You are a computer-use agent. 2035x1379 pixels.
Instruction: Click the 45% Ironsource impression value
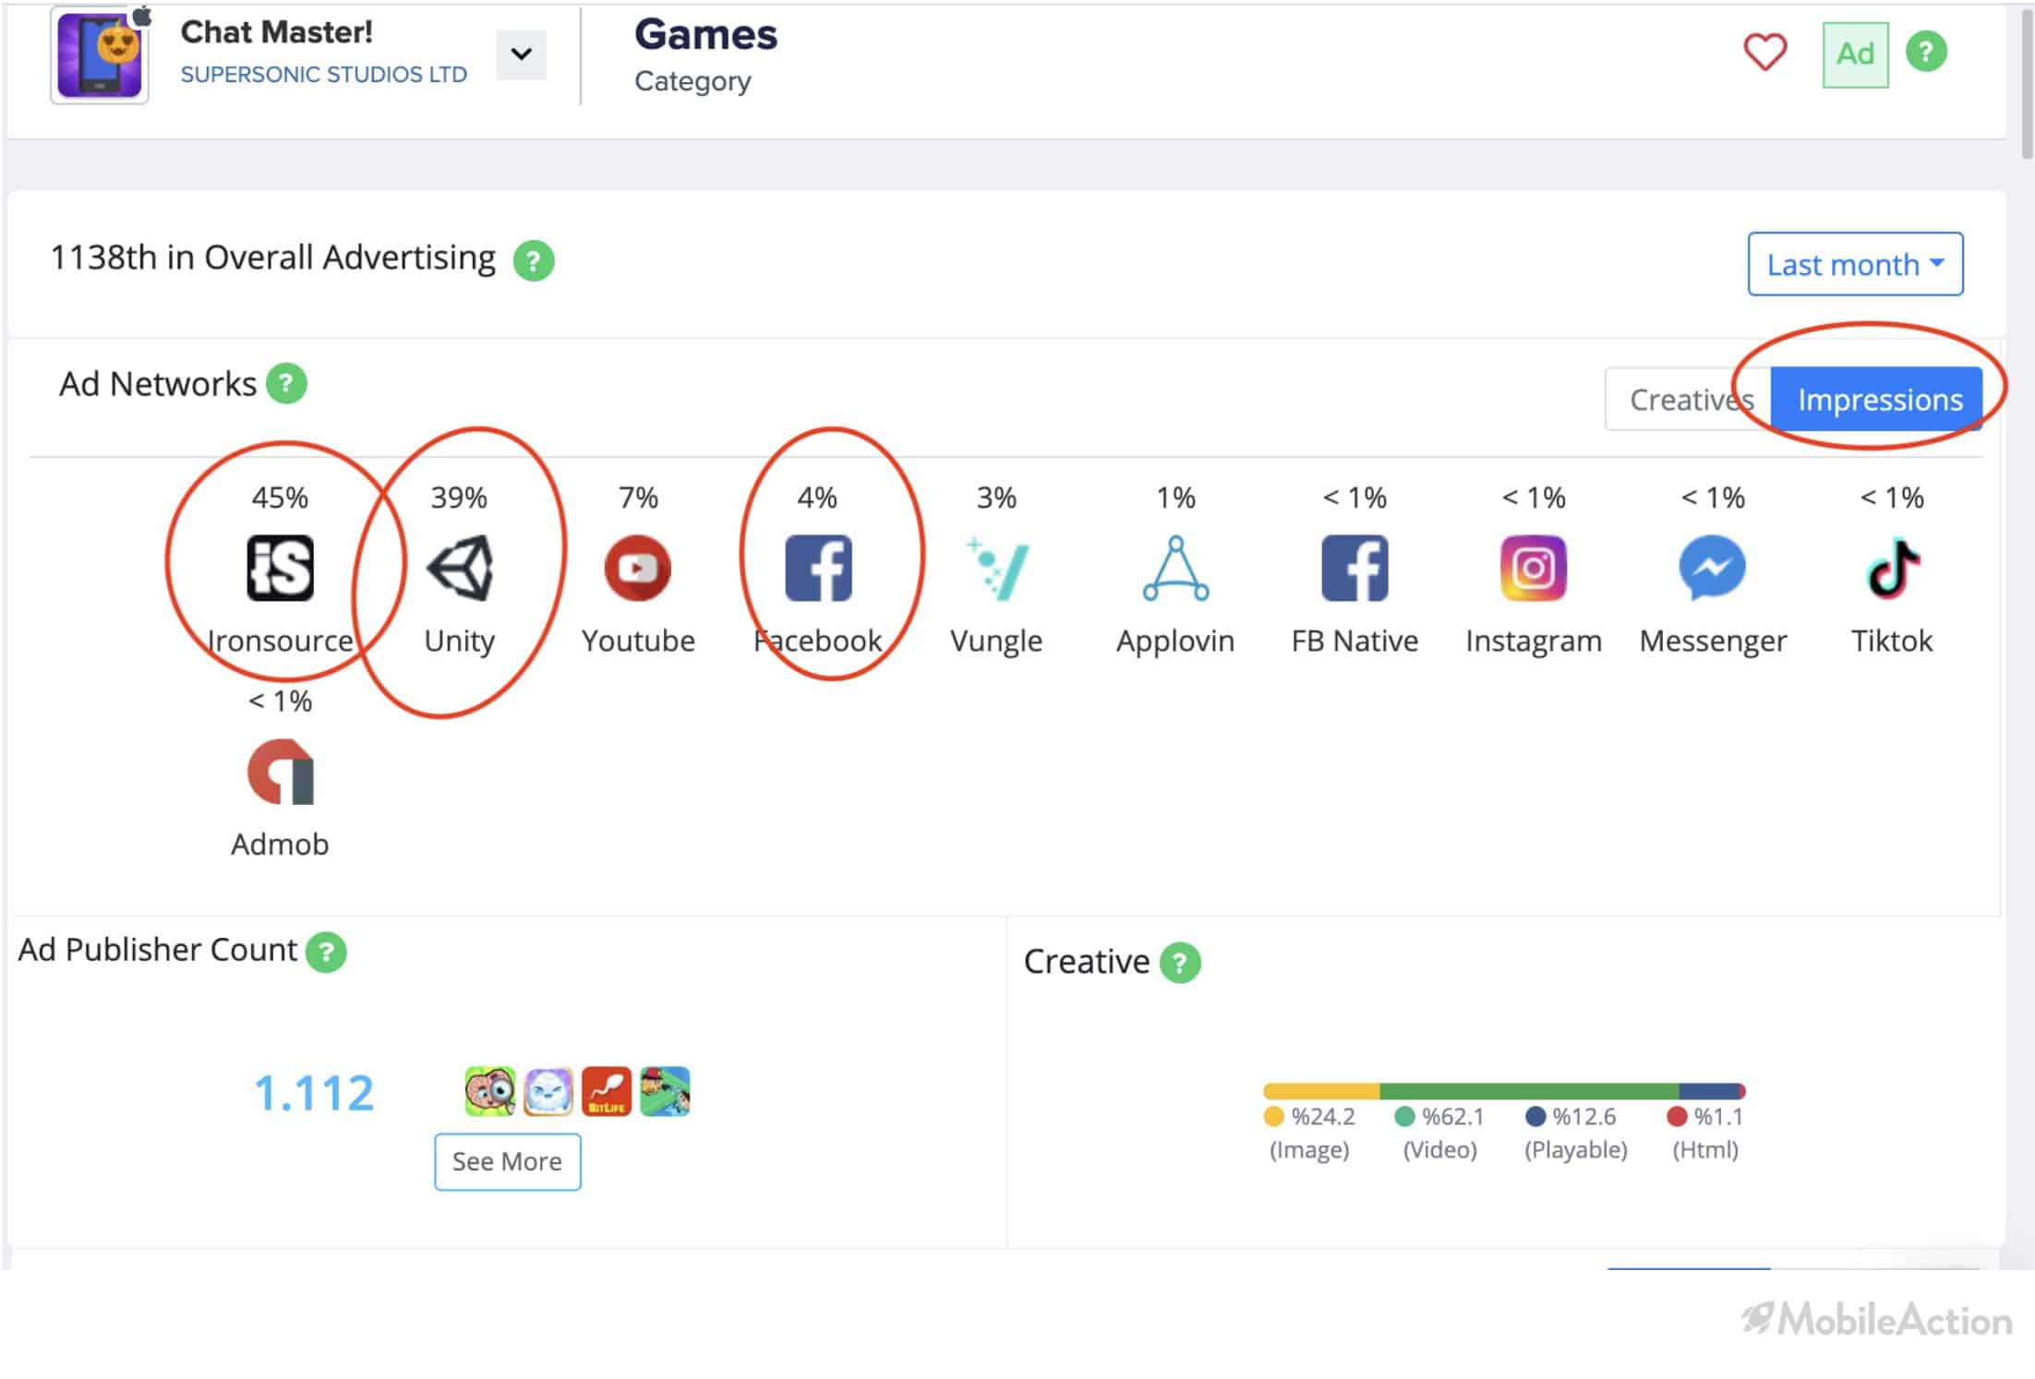pos(280,498)
